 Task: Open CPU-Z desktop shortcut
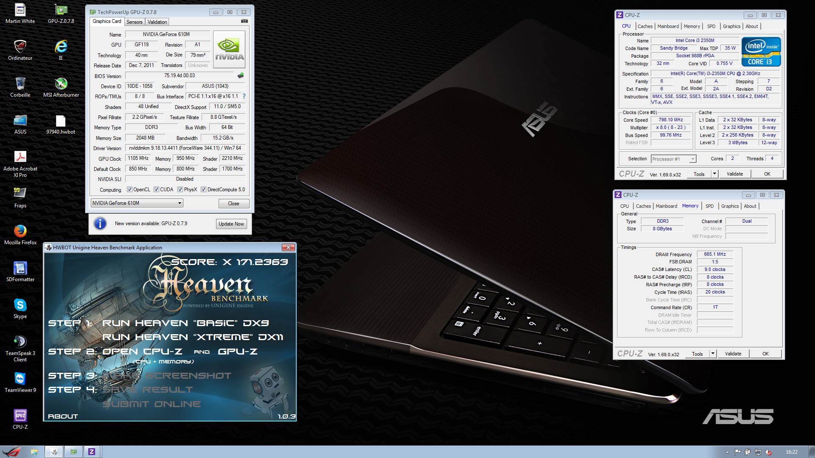click(x=20, y=419)
